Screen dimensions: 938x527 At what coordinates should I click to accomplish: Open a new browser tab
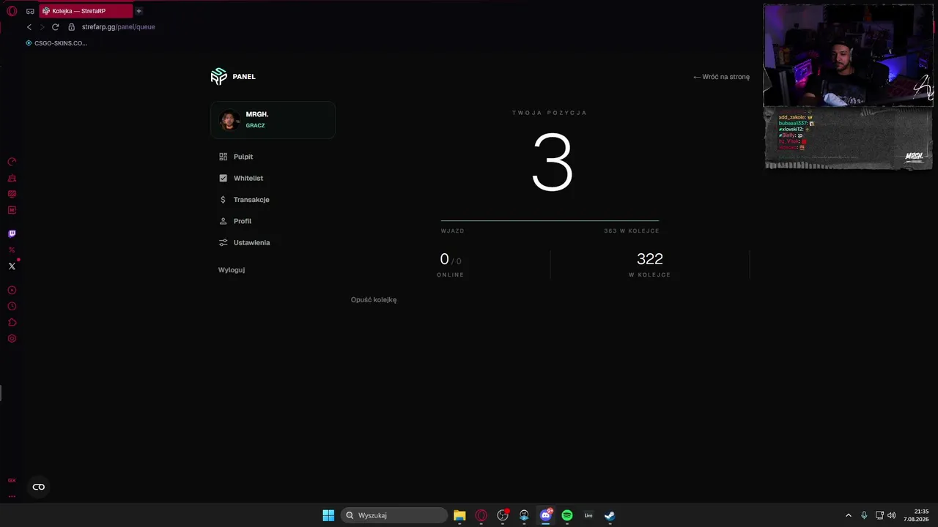[x=139, y=11]
